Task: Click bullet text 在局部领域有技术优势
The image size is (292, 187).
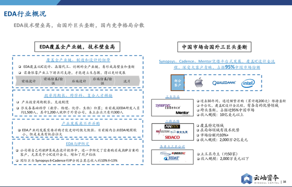Action: coord(219,130)
